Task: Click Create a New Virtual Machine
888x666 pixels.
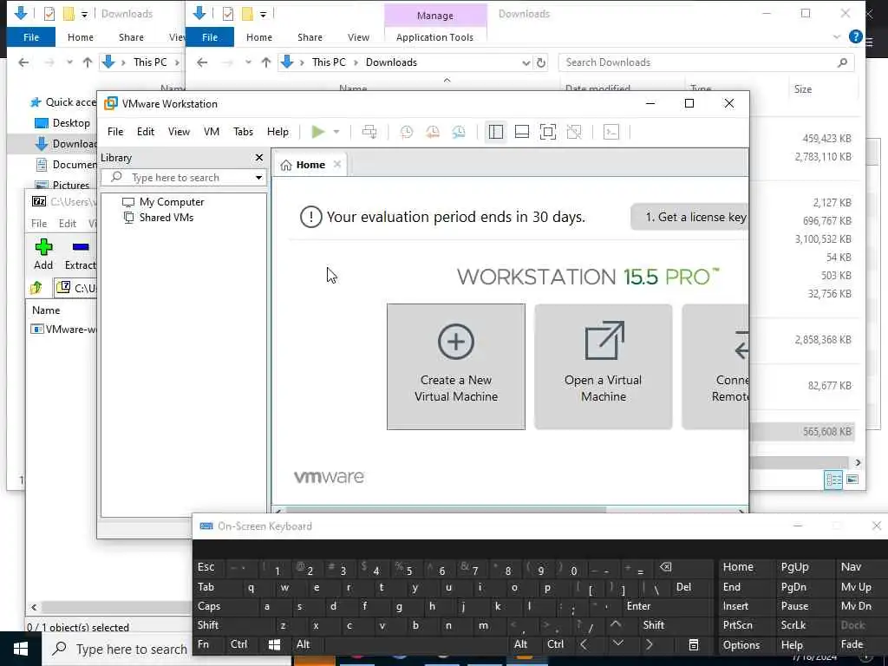Action: 456,367
